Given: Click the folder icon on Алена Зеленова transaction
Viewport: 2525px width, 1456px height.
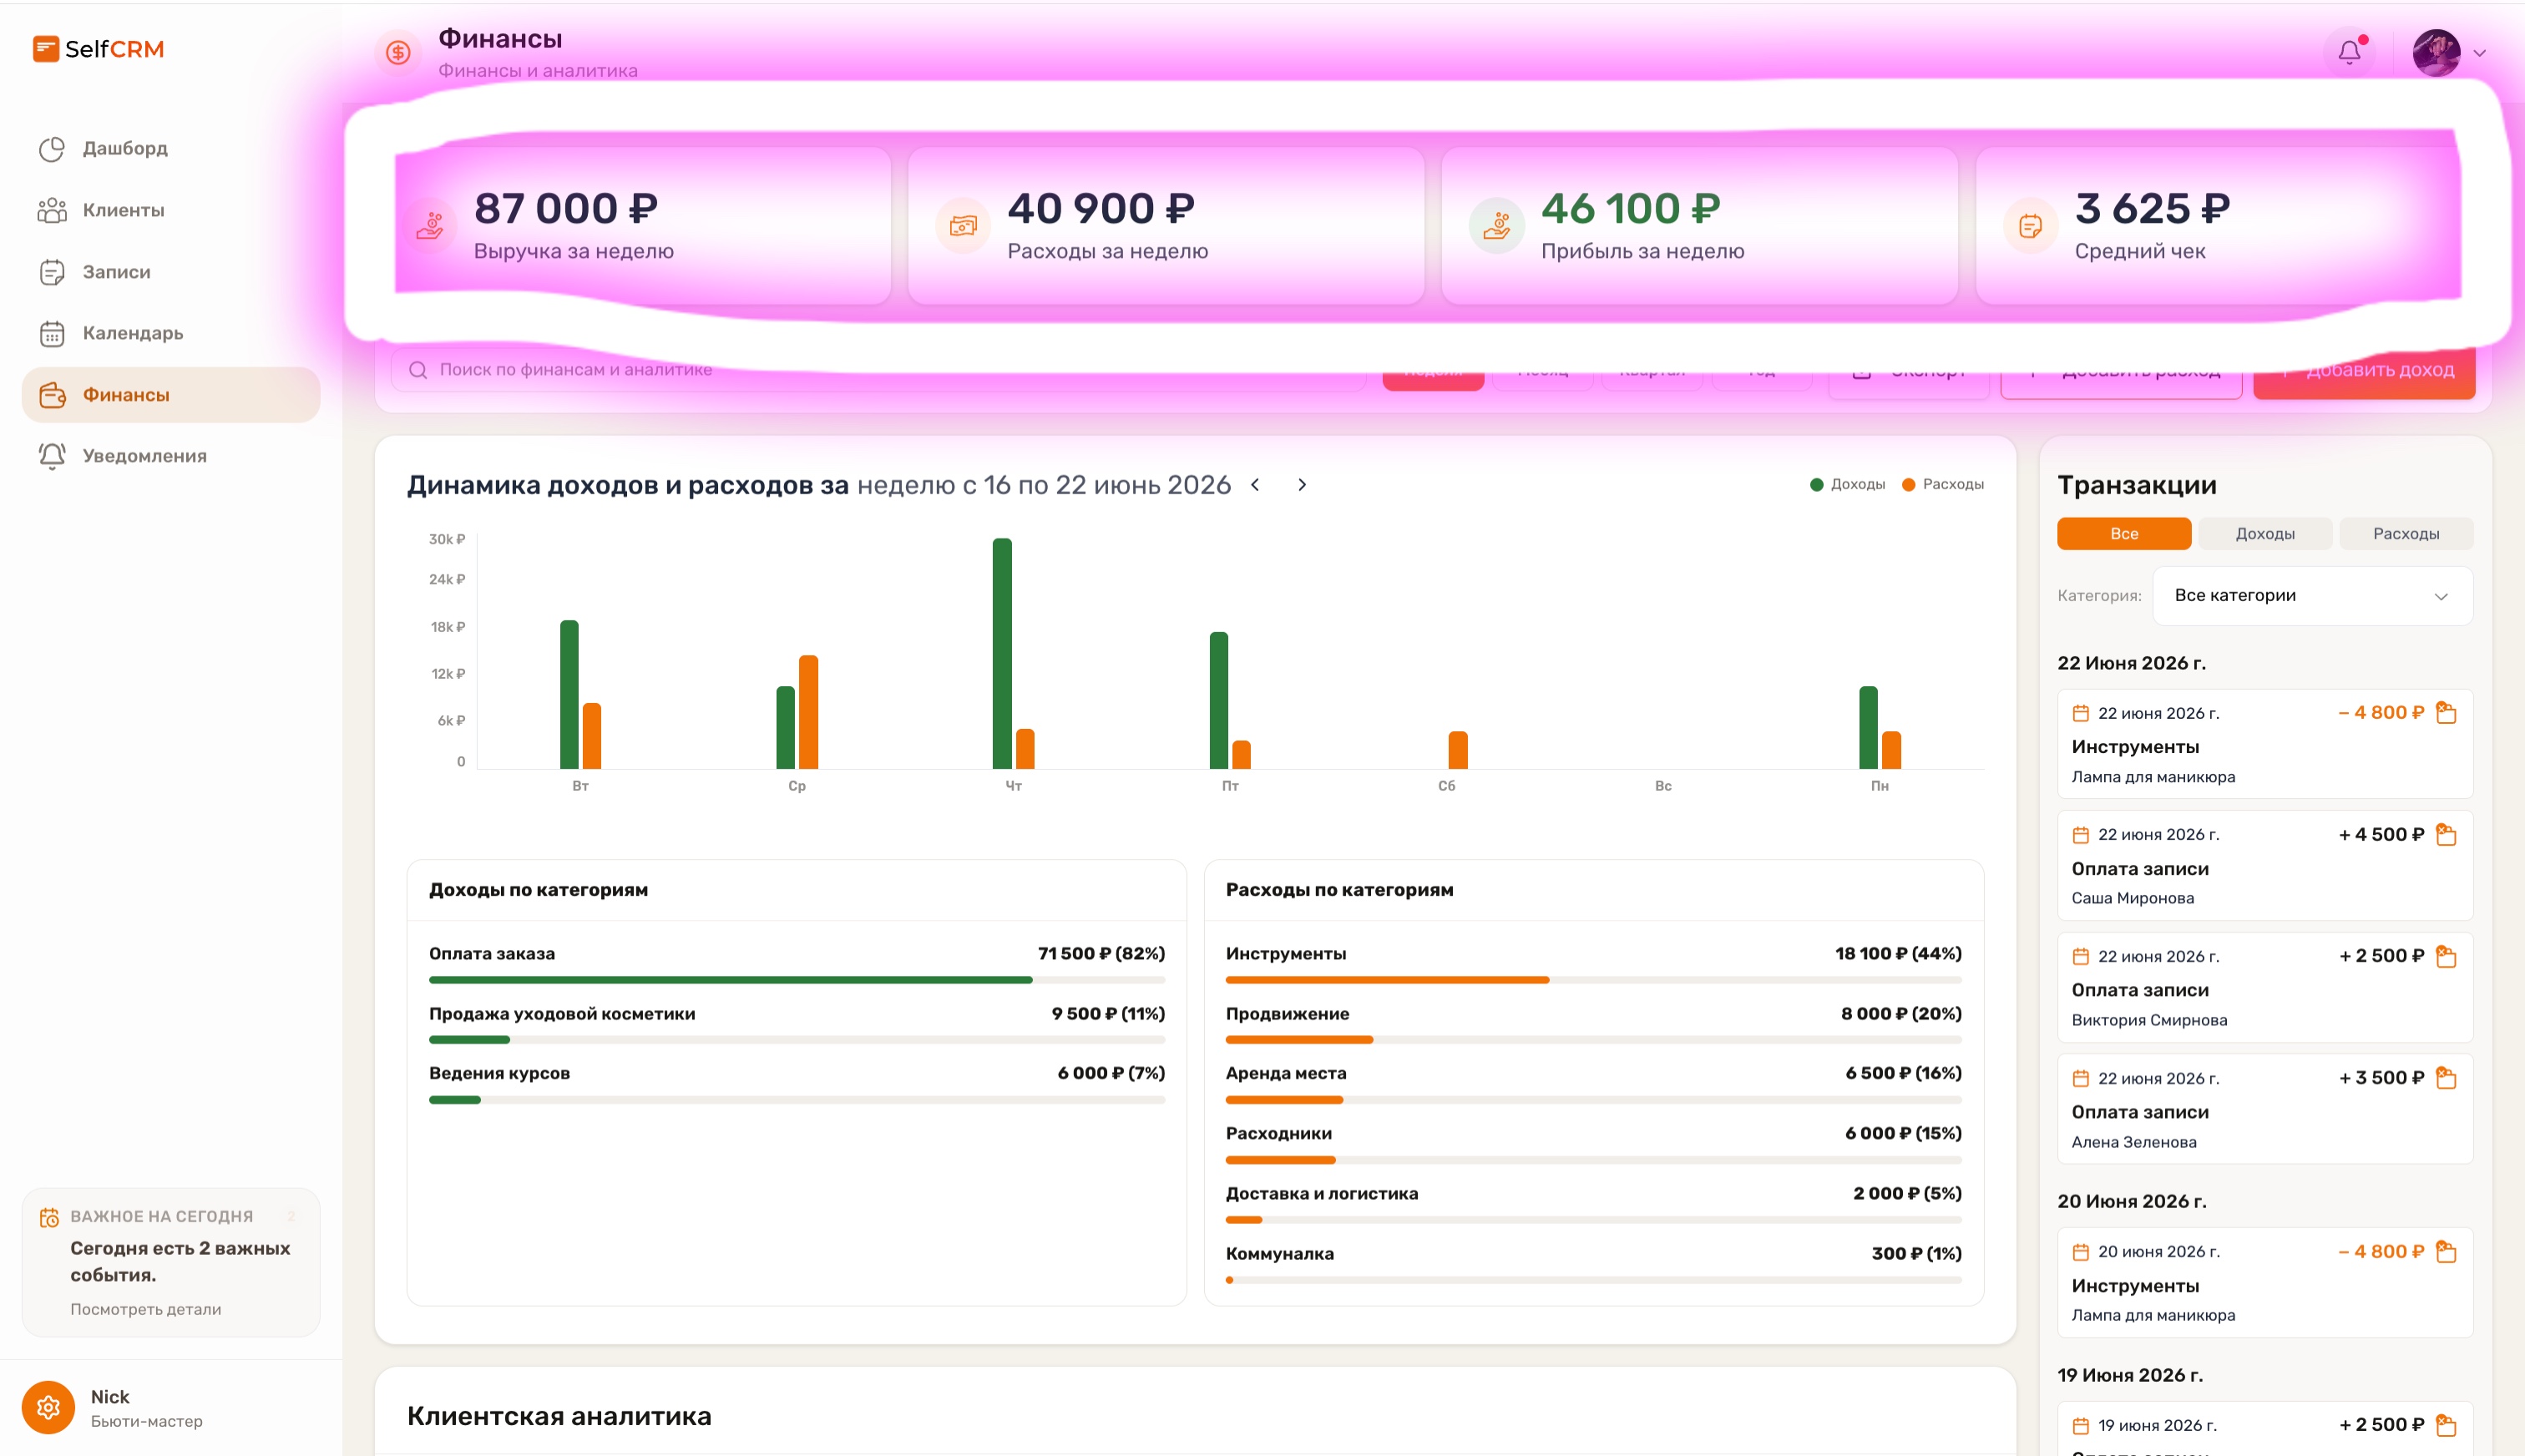Looking at the screenshot, I should [2446, 1078].
